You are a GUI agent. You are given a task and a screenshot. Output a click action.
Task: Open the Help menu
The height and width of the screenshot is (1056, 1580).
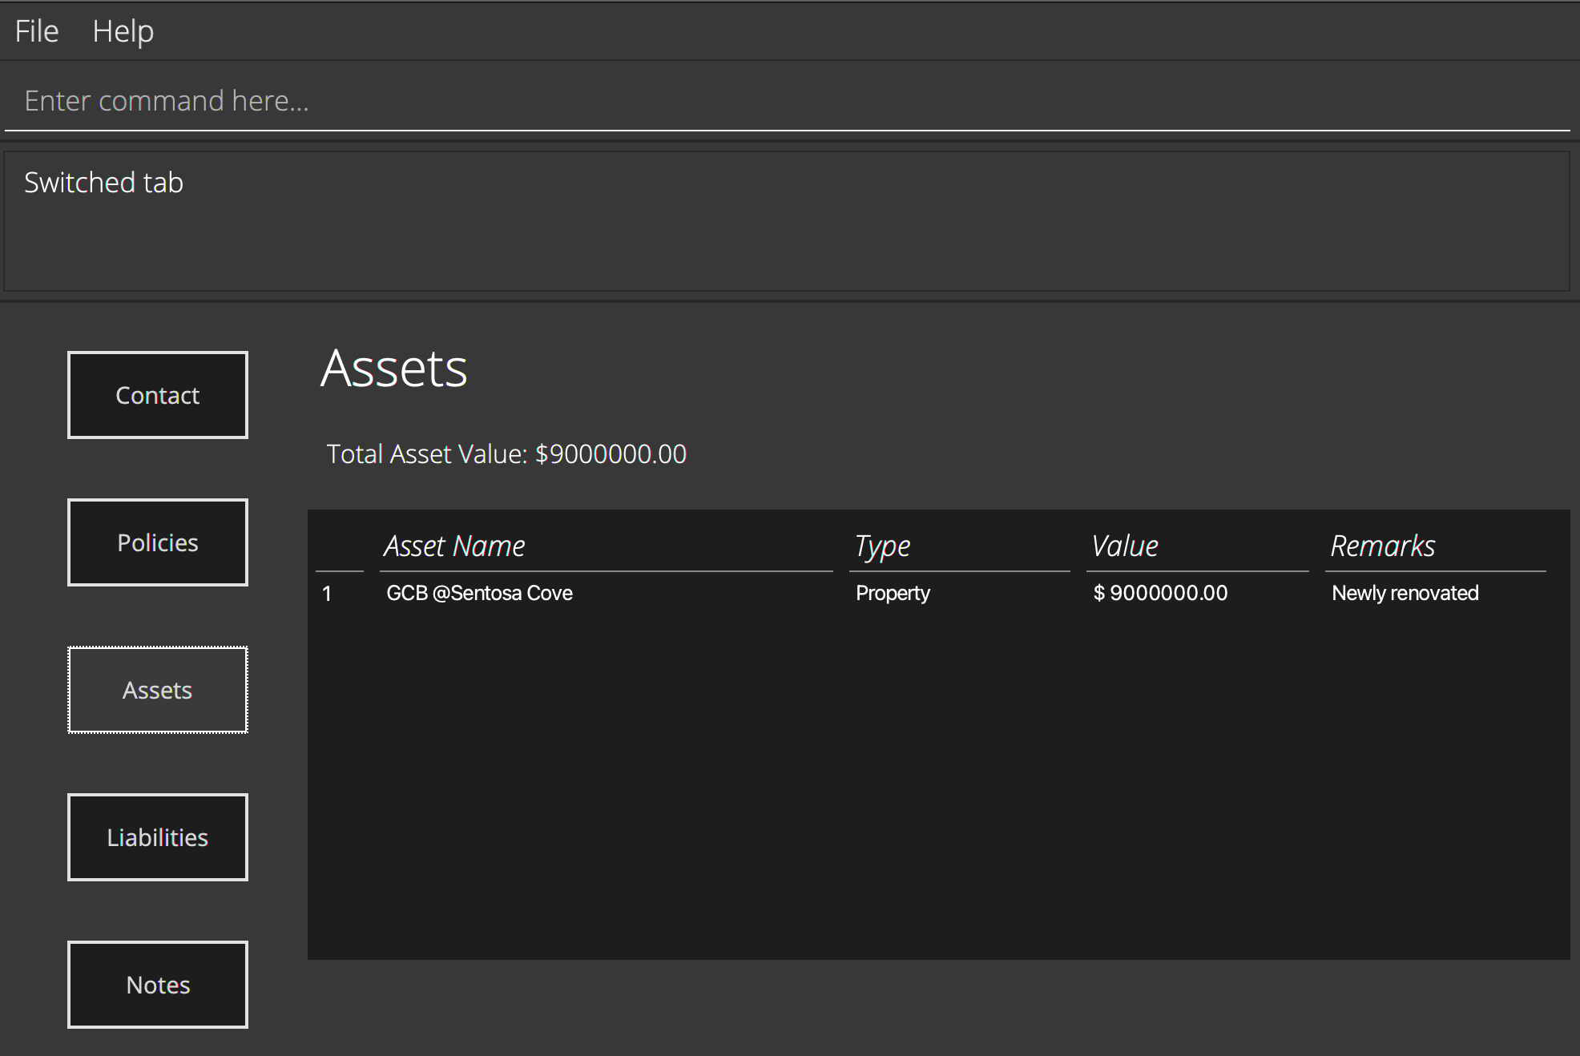click(x=123, y=31)
